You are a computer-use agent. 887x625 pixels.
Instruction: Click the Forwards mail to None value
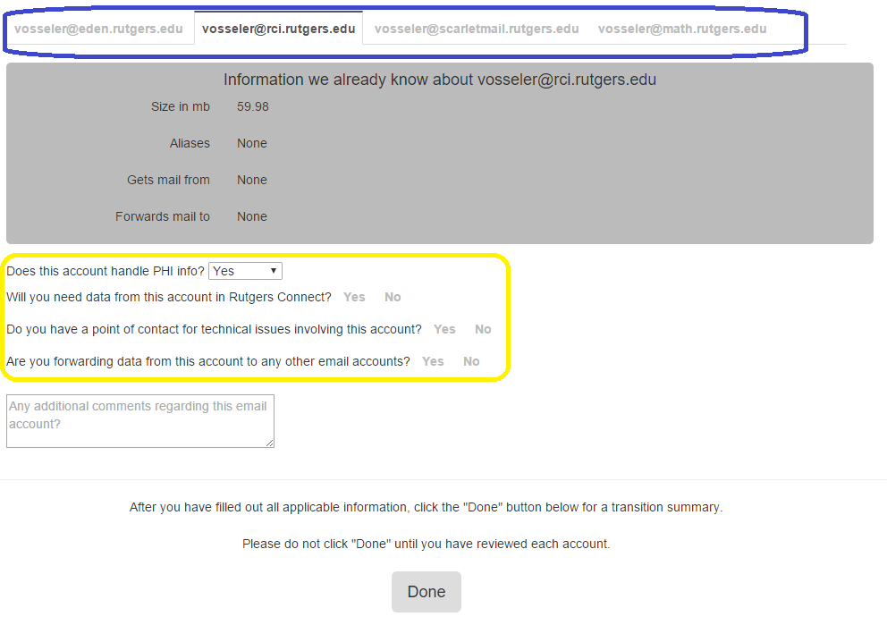[x=252, y=216]
